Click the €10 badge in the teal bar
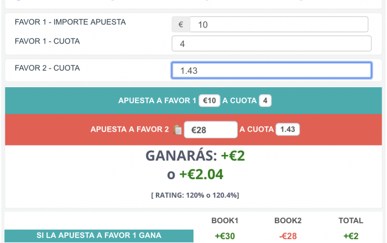 coord(210,101)
